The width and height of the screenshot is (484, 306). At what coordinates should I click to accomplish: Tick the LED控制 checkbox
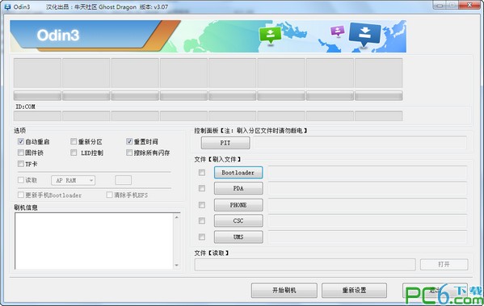pyautogui.click(x=74, y=153)
